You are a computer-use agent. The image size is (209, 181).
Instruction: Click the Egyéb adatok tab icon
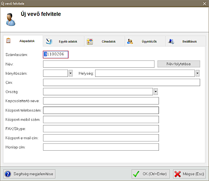click(49, 41)
